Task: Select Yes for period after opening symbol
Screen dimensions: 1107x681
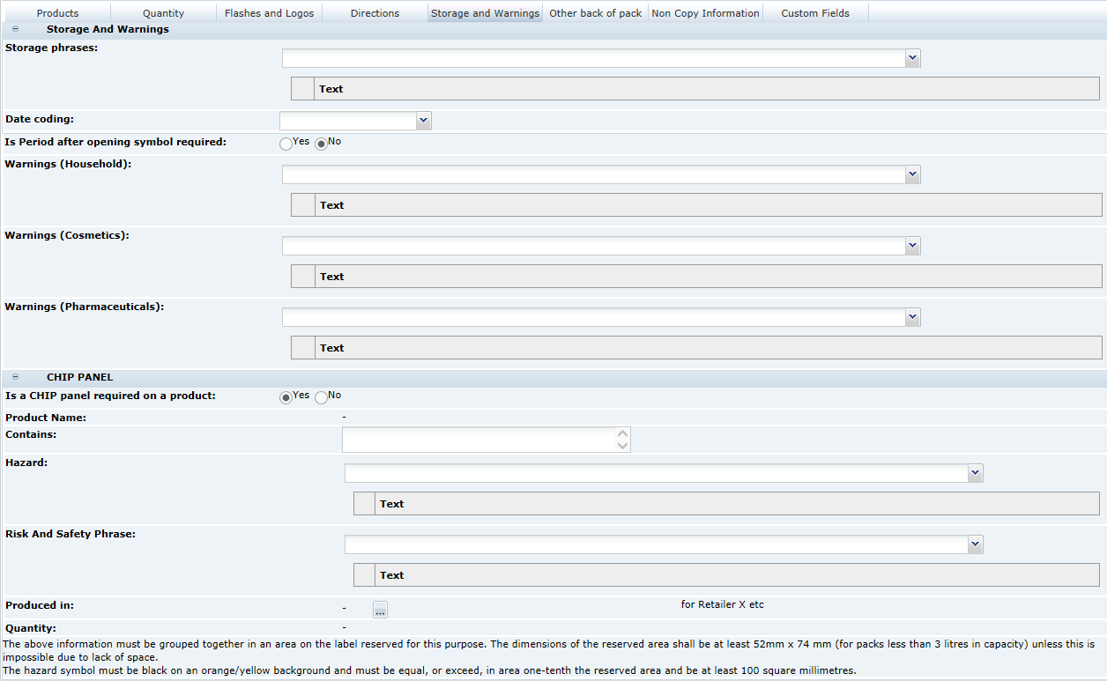Action: 286,143
